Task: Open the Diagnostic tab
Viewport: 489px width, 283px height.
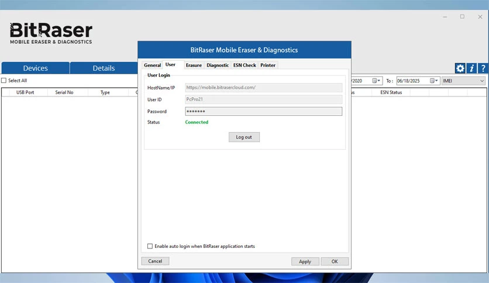Action: point(218,65)
